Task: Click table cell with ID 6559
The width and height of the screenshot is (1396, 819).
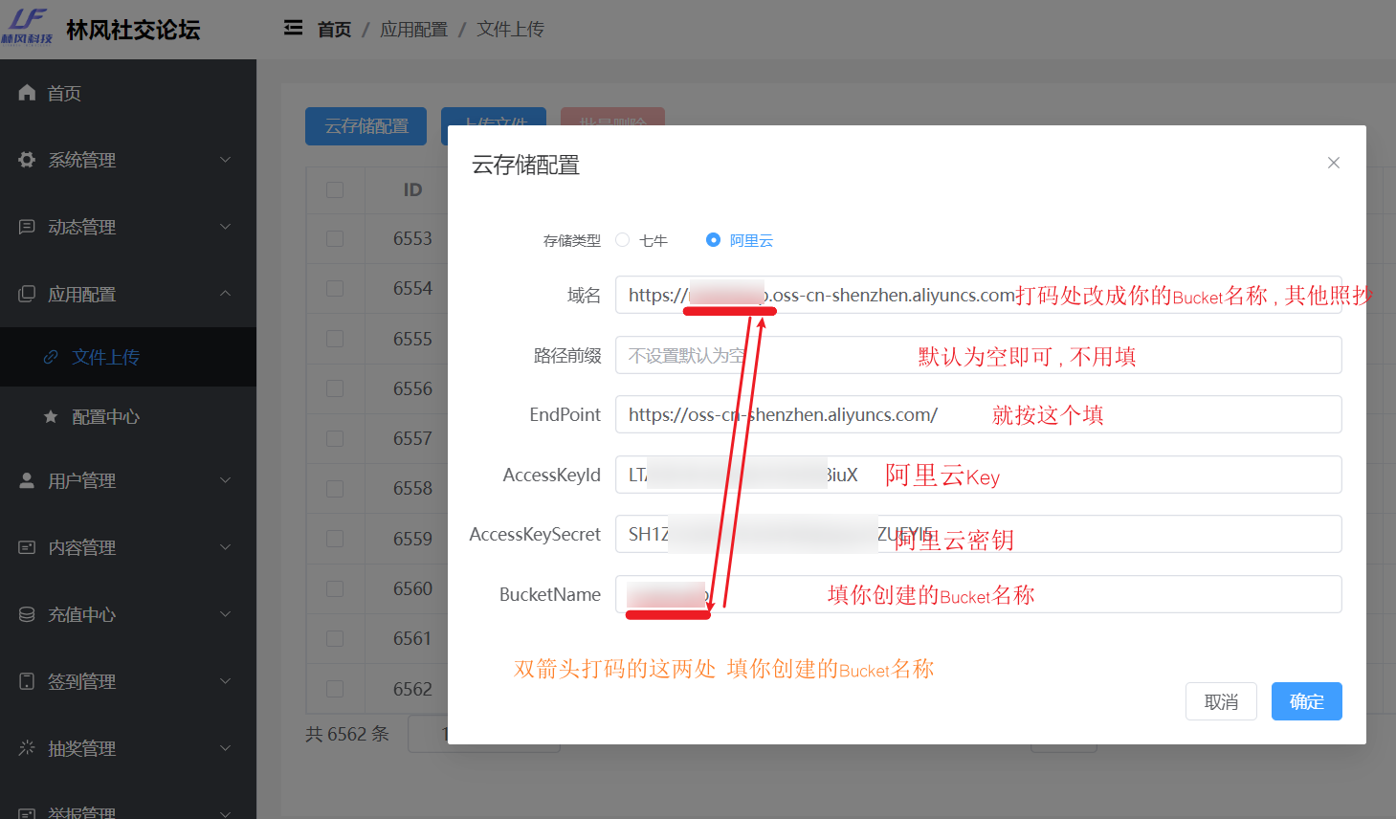Action: coord(412,539)
